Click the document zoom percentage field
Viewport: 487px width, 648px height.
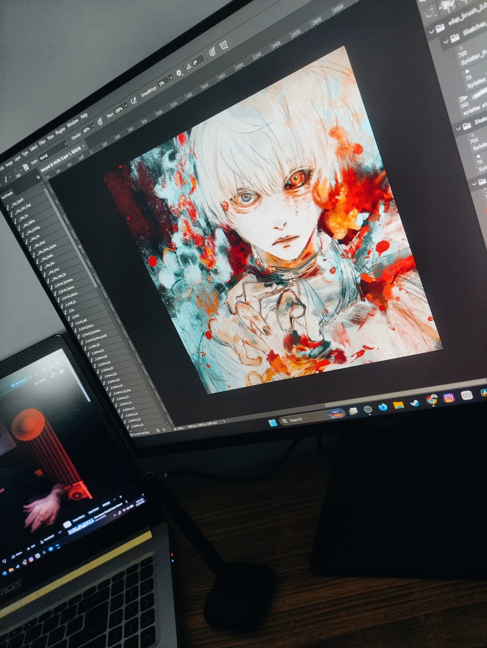178,428
